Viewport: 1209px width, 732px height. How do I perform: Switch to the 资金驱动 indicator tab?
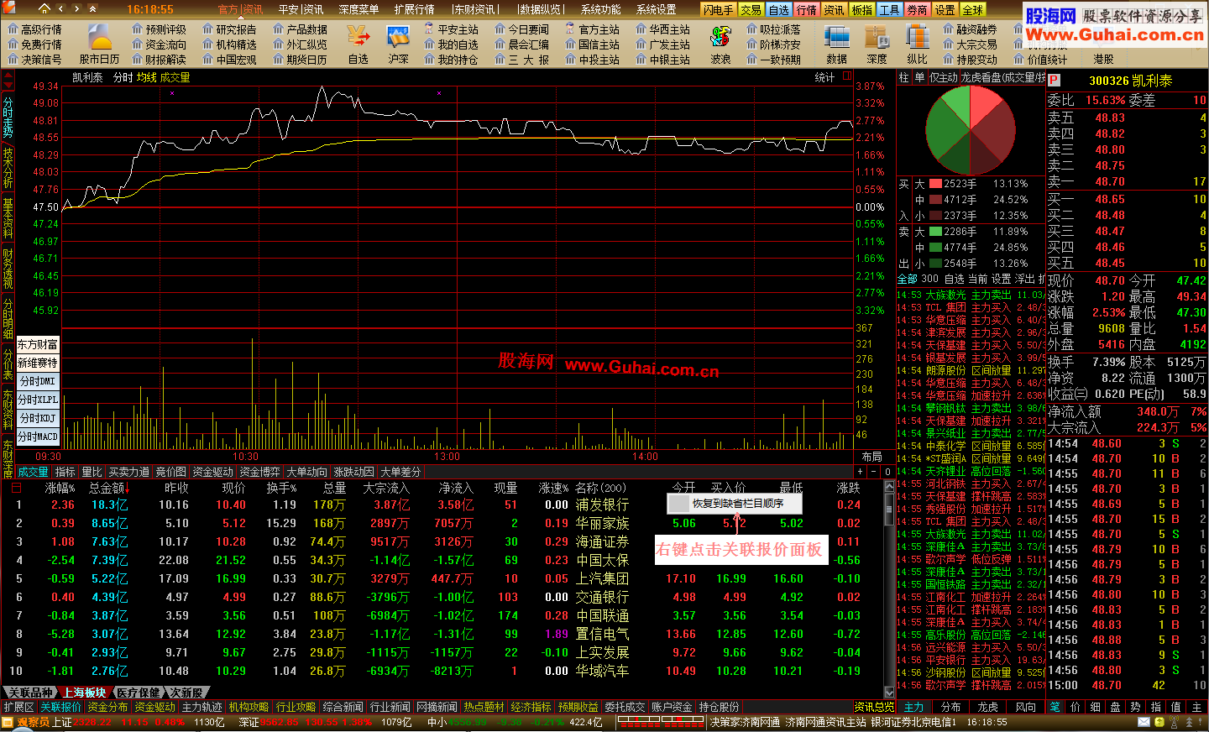coord(213,472)
